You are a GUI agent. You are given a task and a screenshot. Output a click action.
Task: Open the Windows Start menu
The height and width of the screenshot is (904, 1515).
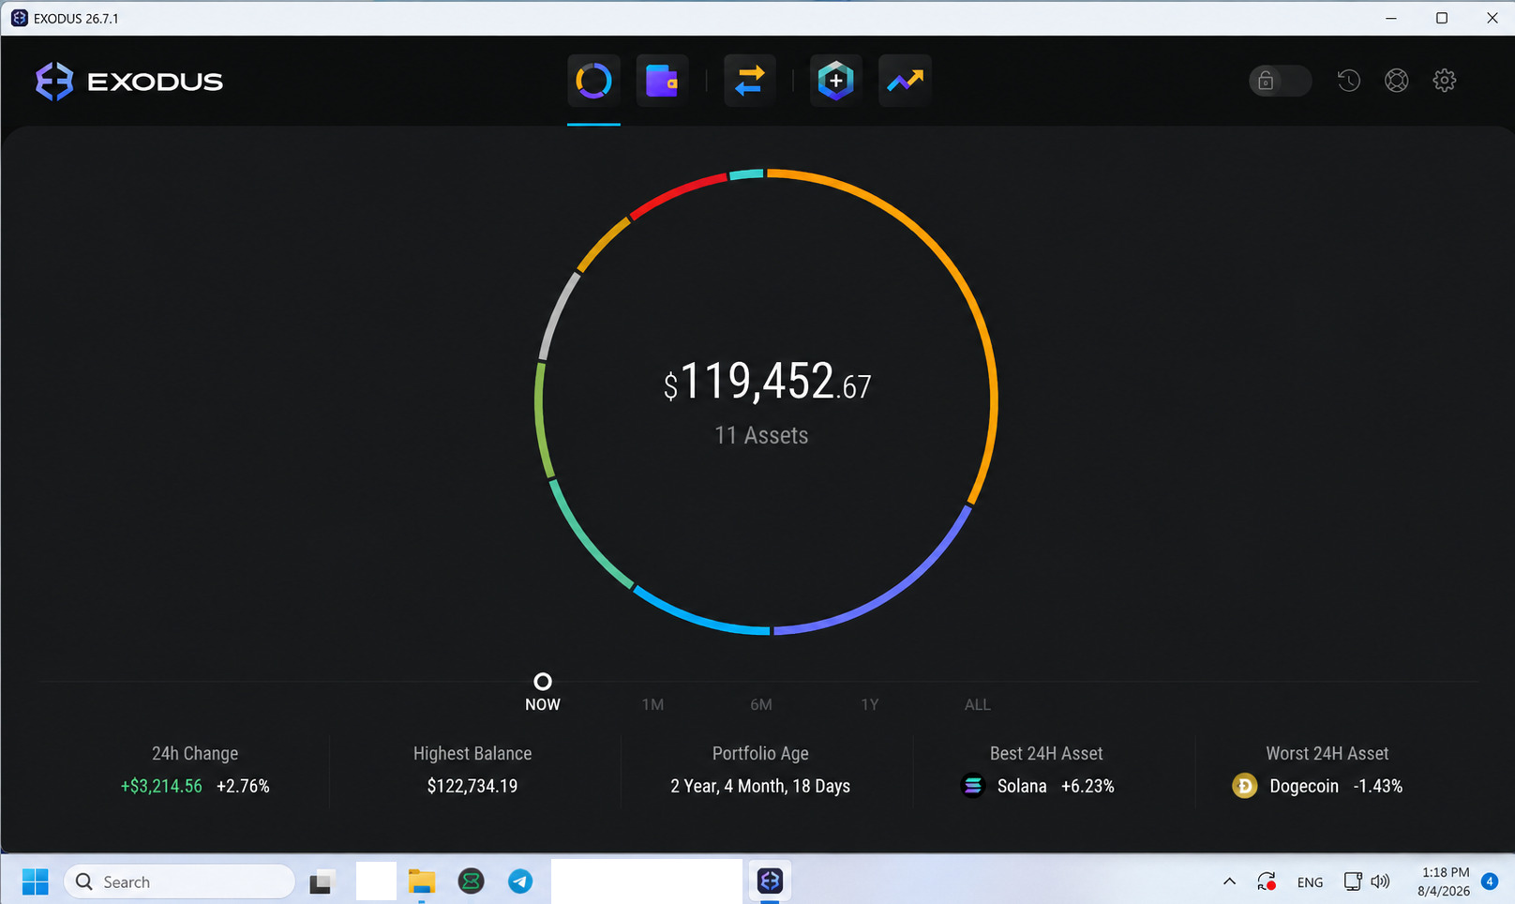pos(36,881)
